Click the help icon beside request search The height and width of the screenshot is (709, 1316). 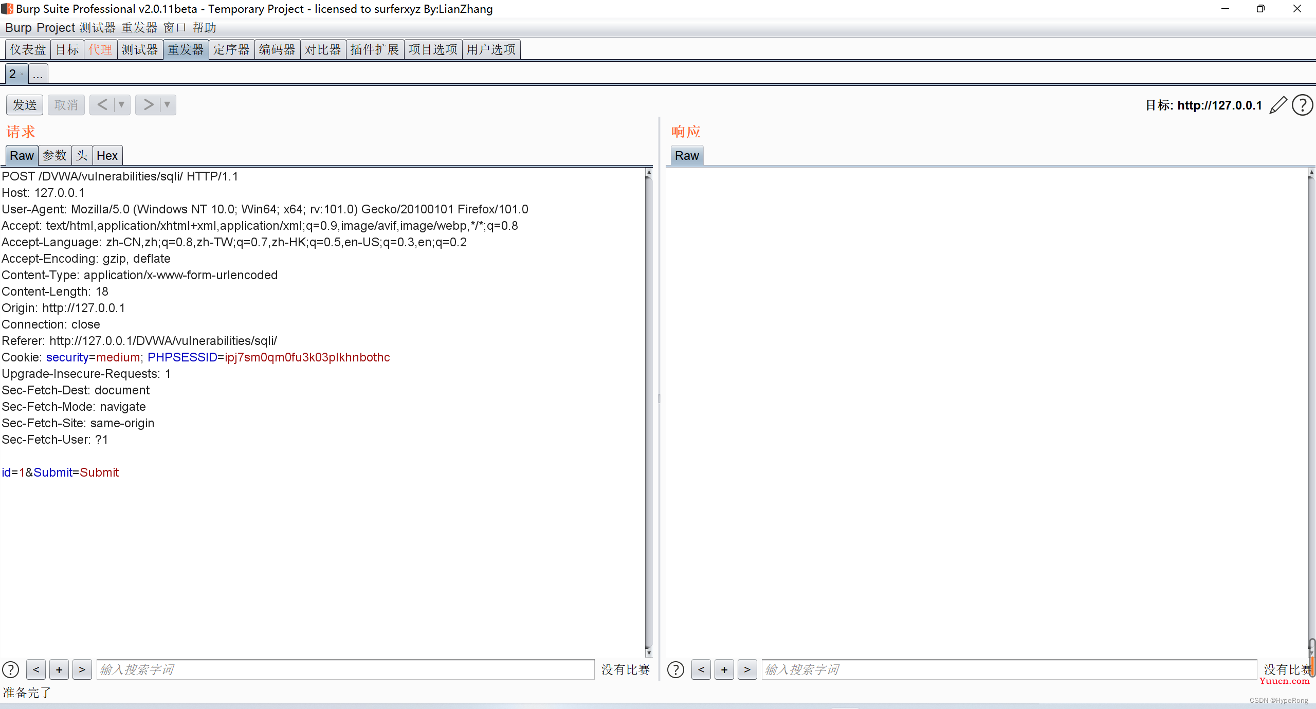[x=11, y=669]
